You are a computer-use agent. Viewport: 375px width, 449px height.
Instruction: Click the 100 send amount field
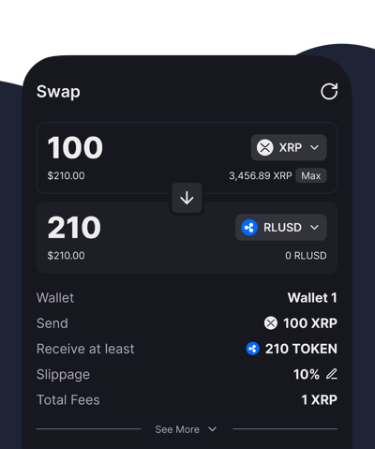75,147
